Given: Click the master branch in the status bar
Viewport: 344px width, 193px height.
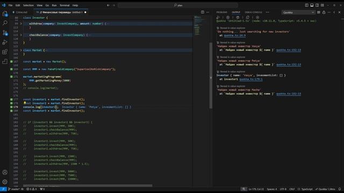Looking at the screenshot, I should (14, 189).
